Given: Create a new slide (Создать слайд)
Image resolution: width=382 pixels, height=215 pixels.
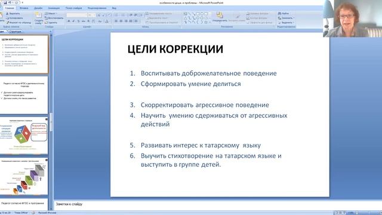Looking at the screenshot, I should tap(38, 18).
